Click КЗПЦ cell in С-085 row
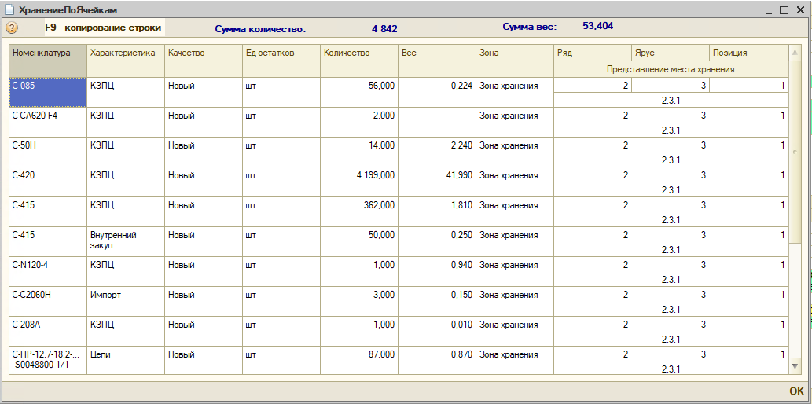The height and width of the screenshot is (404, 812). click(x=126, y=93)
